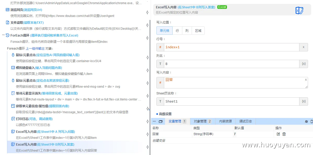Select the 文件读取(读取本地TXT) step title
The image size is (313, 155).
coord(27,22)
